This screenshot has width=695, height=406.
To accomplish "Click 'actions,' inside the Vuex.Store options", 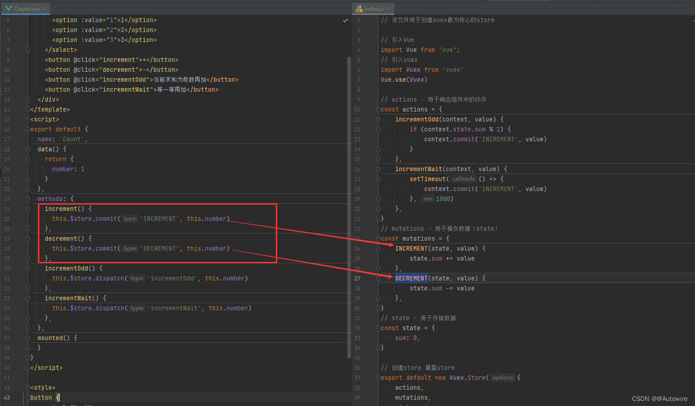I will (x=410, y=387).
